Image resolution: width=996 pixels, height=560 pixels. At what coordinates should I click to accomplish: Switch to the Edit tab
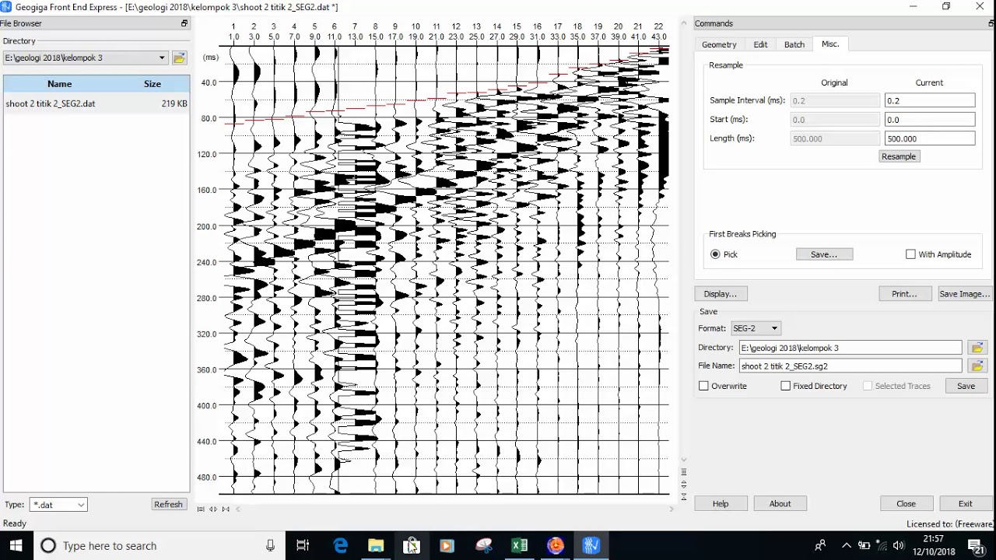point(760,44)
